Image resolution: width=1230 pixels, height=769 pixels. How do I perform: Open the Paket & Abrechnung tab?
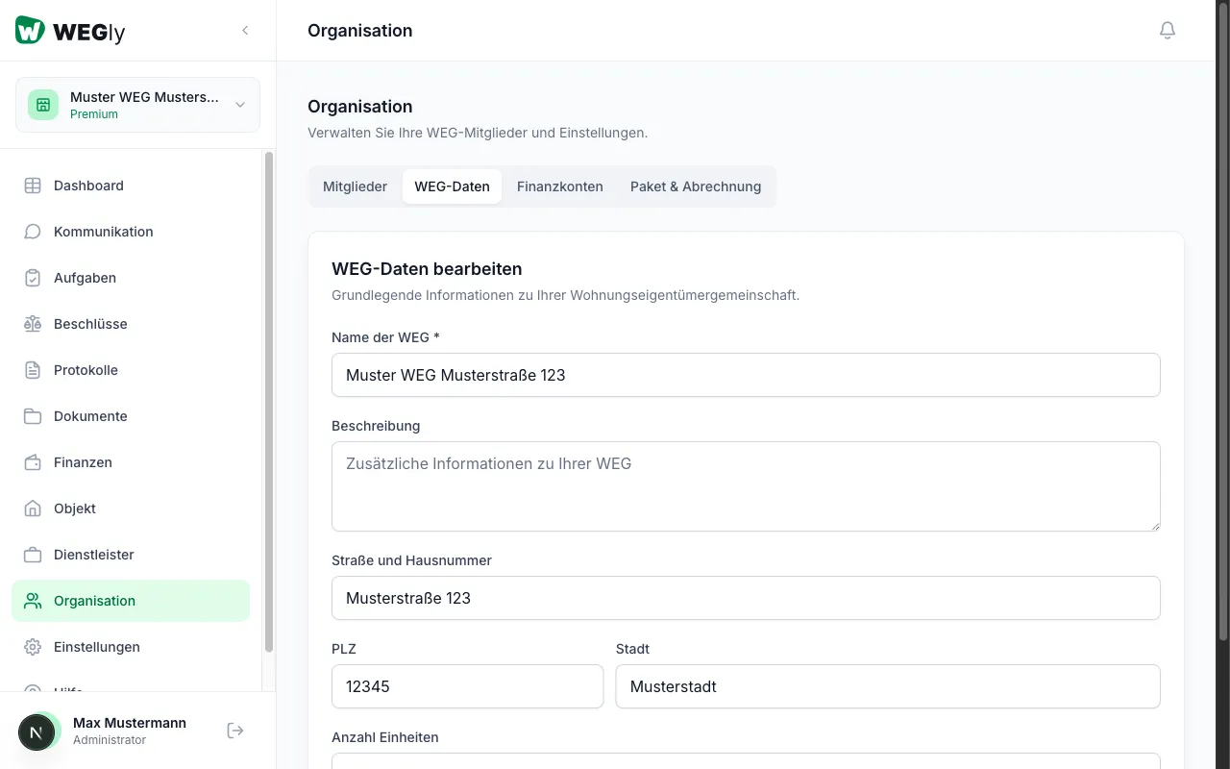click(695, 186)
